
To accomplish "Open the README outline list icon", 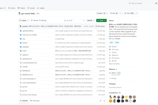I will [x=104, y=101].
